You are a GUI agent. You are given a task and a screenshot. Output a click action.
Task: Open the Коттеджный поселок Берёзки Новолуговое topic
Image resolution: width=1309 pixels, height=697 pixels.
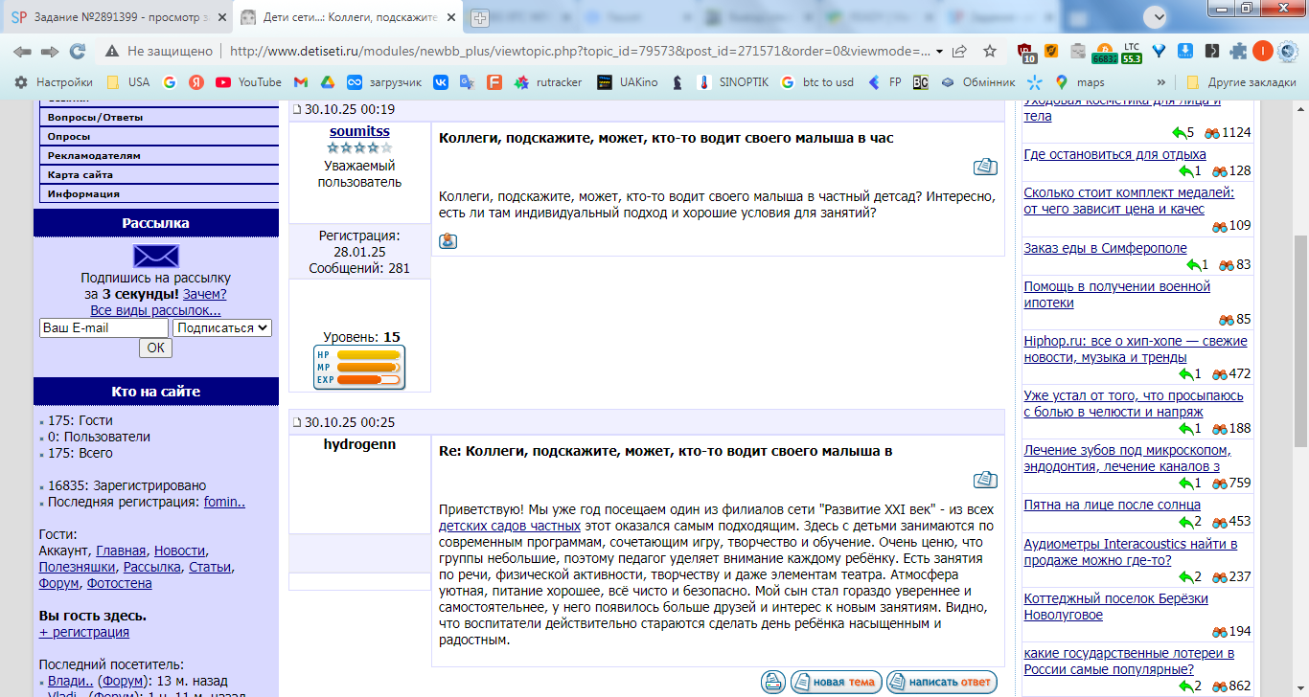click(1116, 607)
